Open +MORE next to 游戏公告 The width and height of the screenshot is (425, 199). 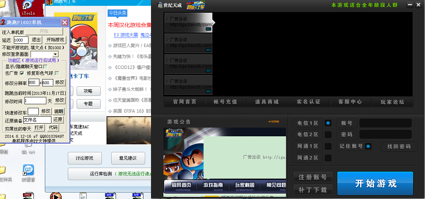coord(274,122)
